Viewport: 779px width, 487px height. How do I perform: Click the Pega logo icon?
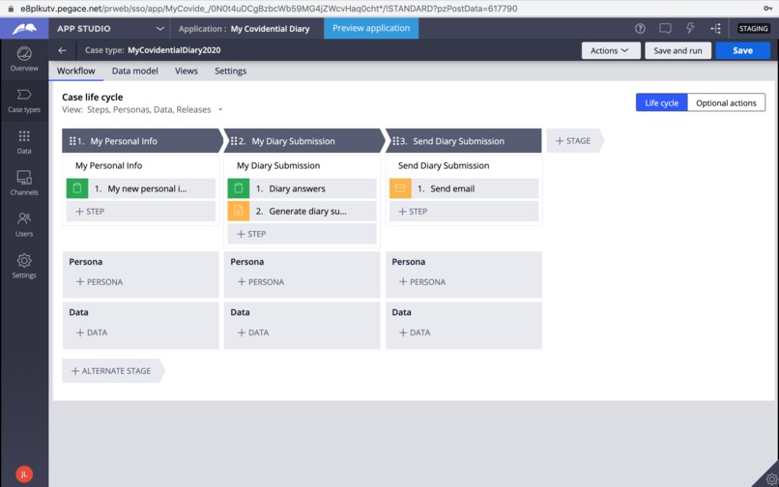[24, 29]
